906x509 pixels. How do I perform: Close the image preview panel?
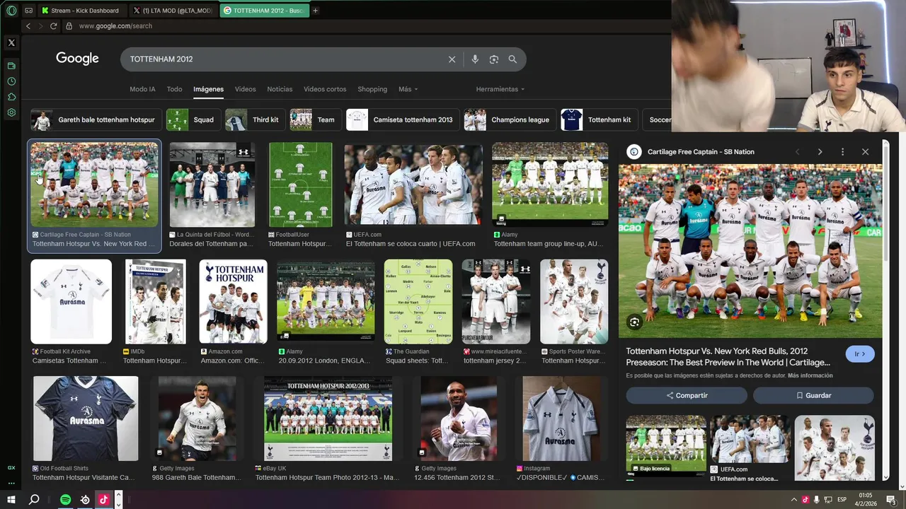point(865,152)
